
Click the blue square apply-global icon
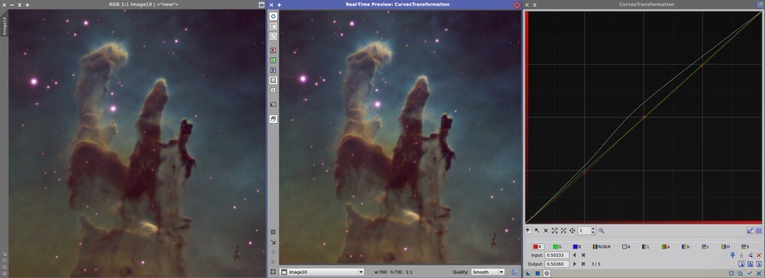pyautogui.click(x=538, y=273)
